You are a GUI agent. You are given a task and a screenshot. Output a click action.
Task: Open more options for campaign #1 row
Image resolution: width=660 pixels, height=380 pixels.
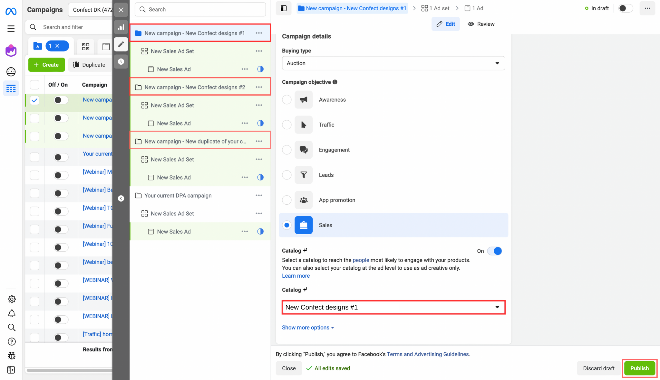point(259,33)
